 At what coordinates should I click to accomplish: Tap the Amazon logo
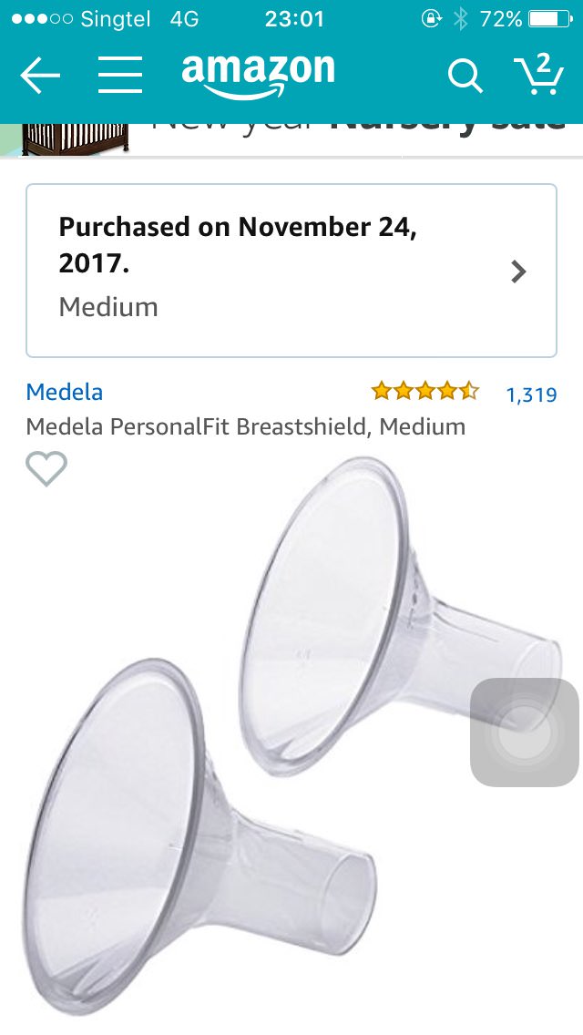click(x=258, y=77)
